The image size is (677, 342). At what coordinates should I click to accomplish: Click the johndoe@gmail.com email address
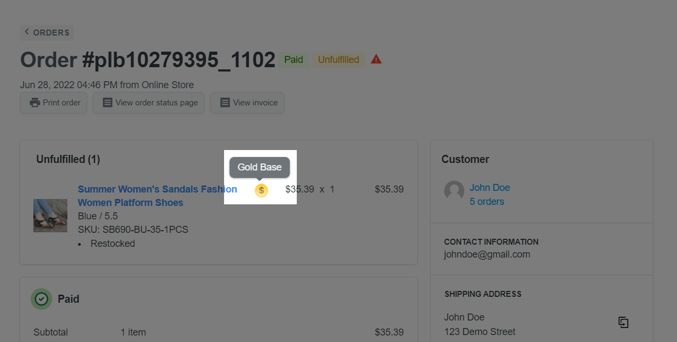487,254
